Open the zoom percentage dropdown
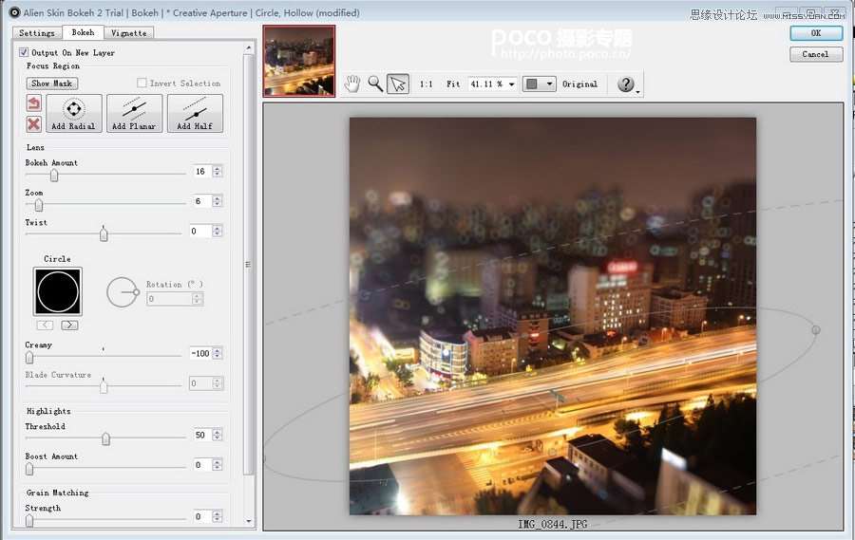 (x=512, y=84)
